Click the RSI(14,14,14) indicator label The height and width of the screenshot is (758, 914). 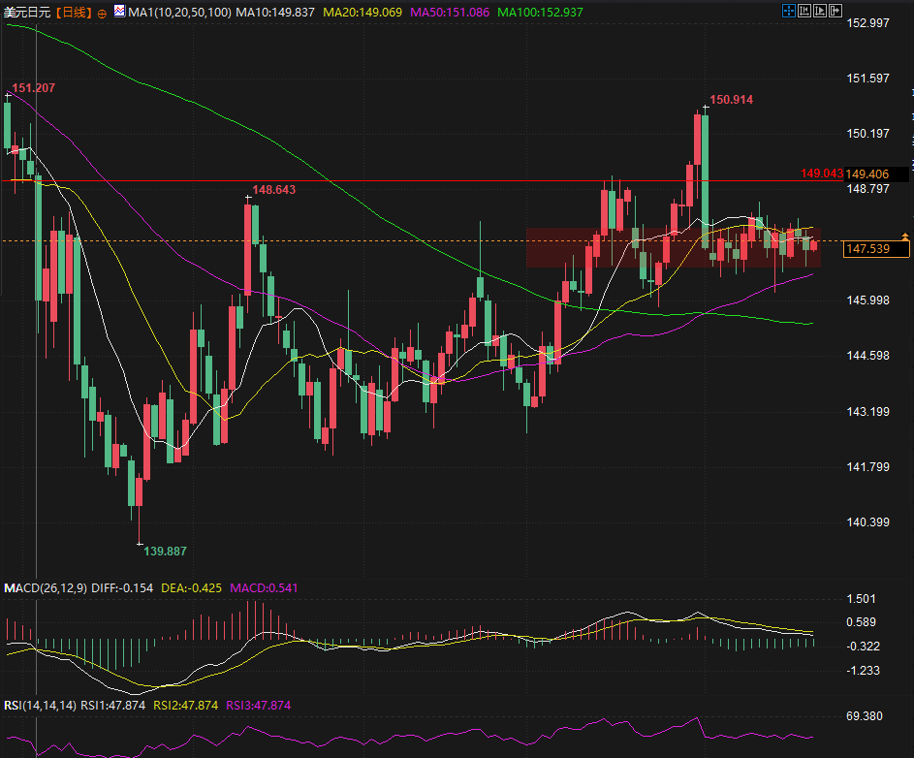[x=40, y=705]
